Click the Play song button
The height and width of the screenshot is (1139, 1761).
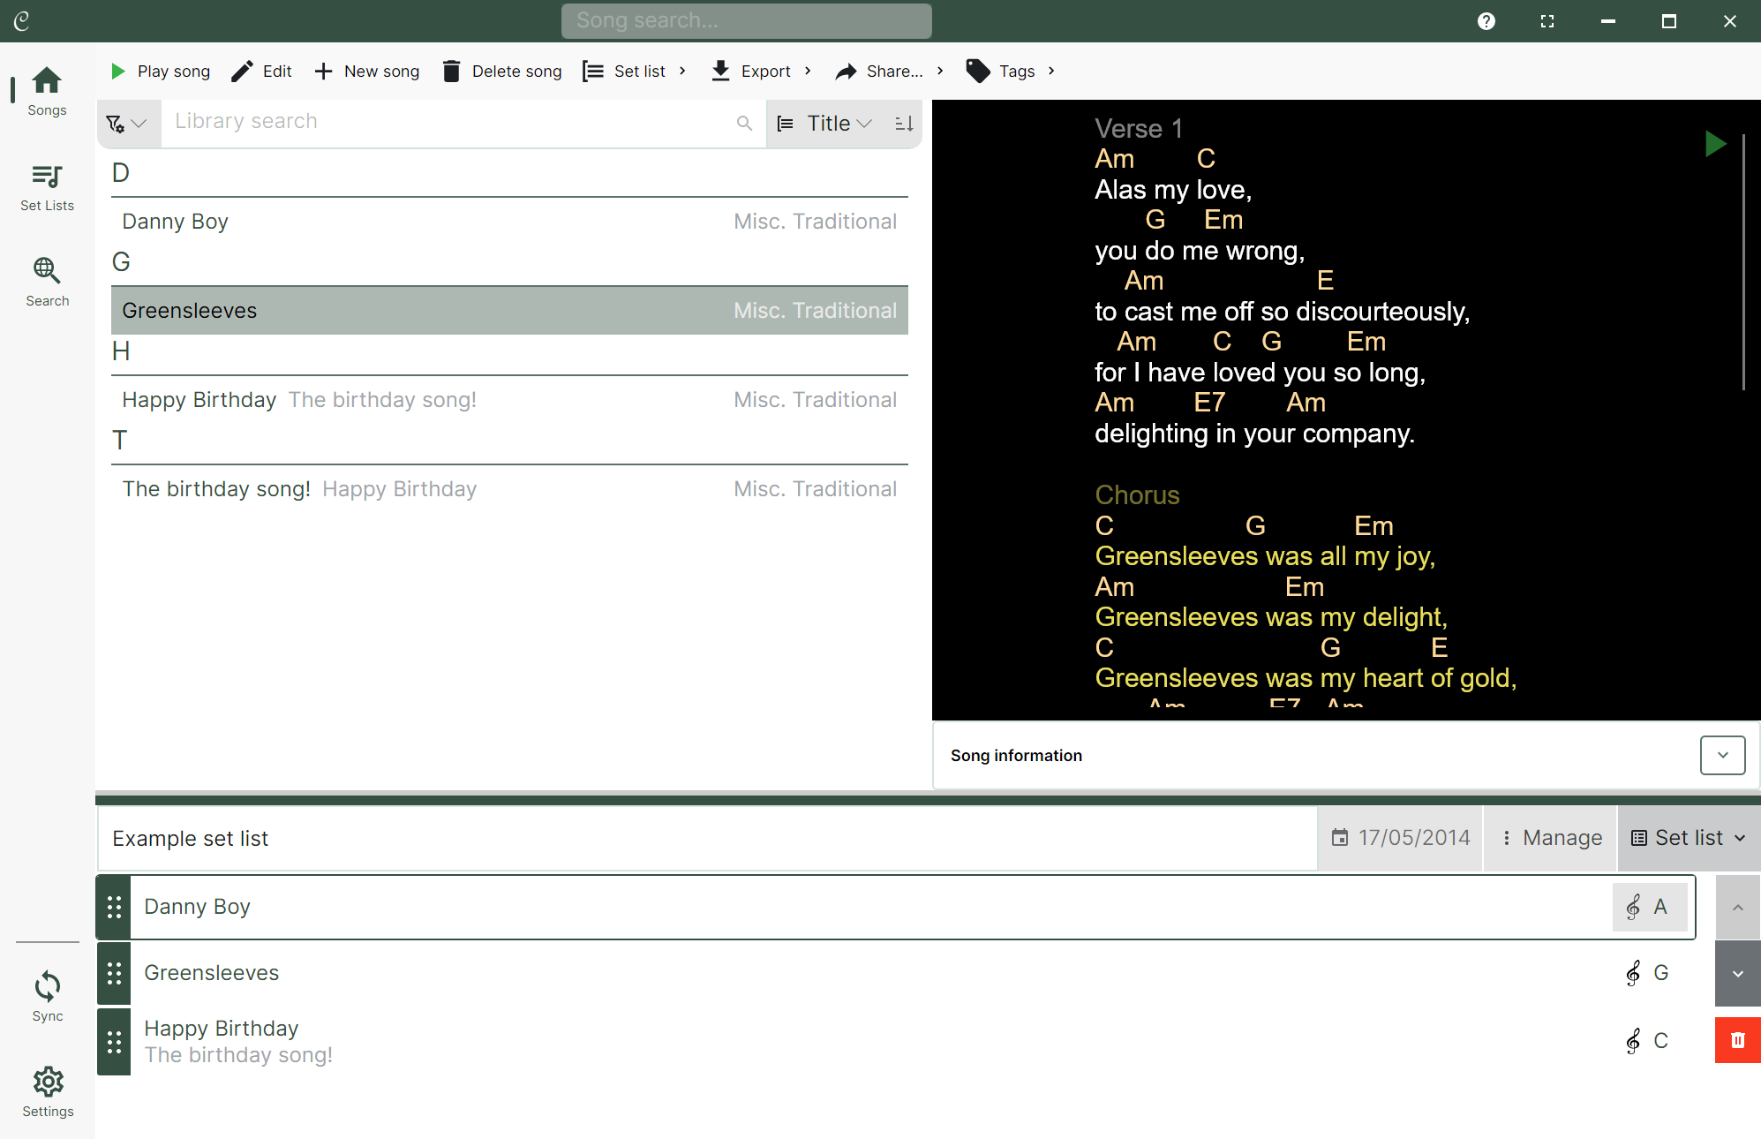(160, 72)
